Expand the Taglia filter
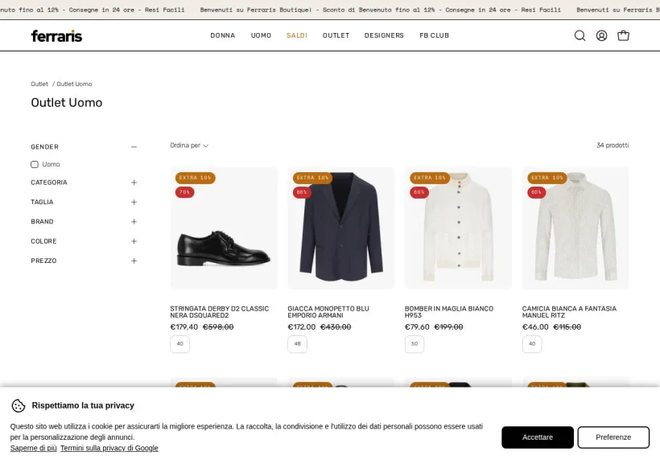The height and width of the screenshot is (464, 660). (x=134, y=202)
